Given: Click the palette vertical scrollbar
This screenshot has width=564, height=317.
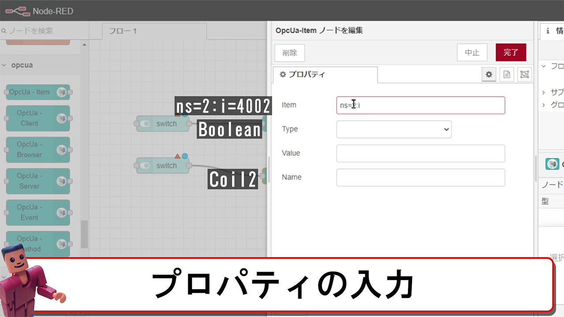Looking at the screenshot, I should (x=84, y=233).
